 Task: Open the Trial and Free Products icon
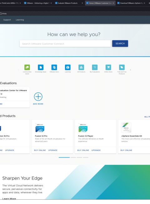pyautogui.click(x=122, y=67)
